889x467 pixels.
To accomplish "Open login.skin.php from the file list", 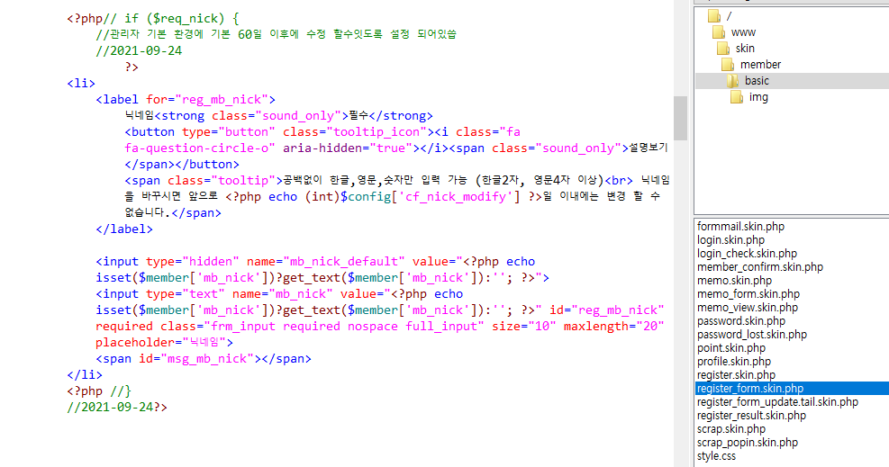I will (x=730, y=240).
